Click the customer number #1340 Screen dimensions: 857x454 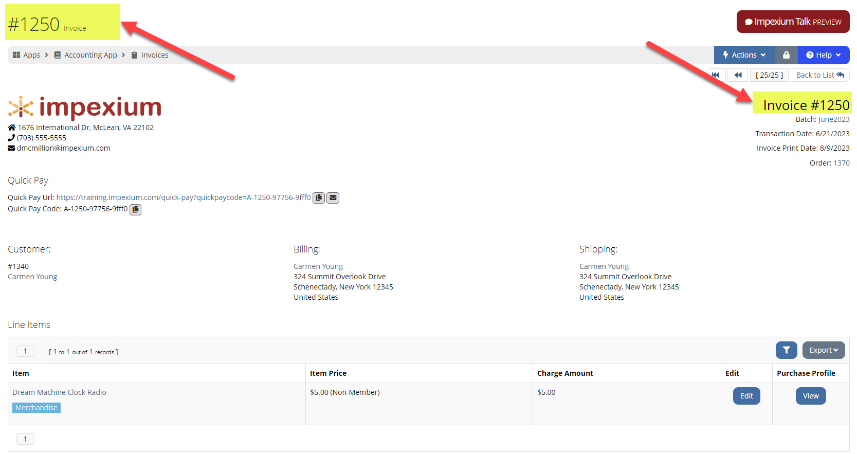(x=18, y=266)
